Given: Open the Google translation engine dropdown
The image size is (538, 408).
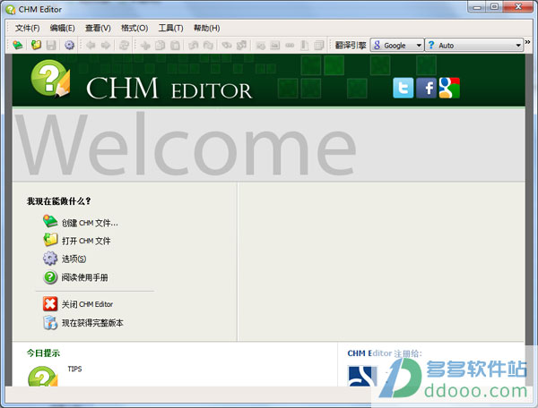Looking at the screenshot, I should (397, 45).
